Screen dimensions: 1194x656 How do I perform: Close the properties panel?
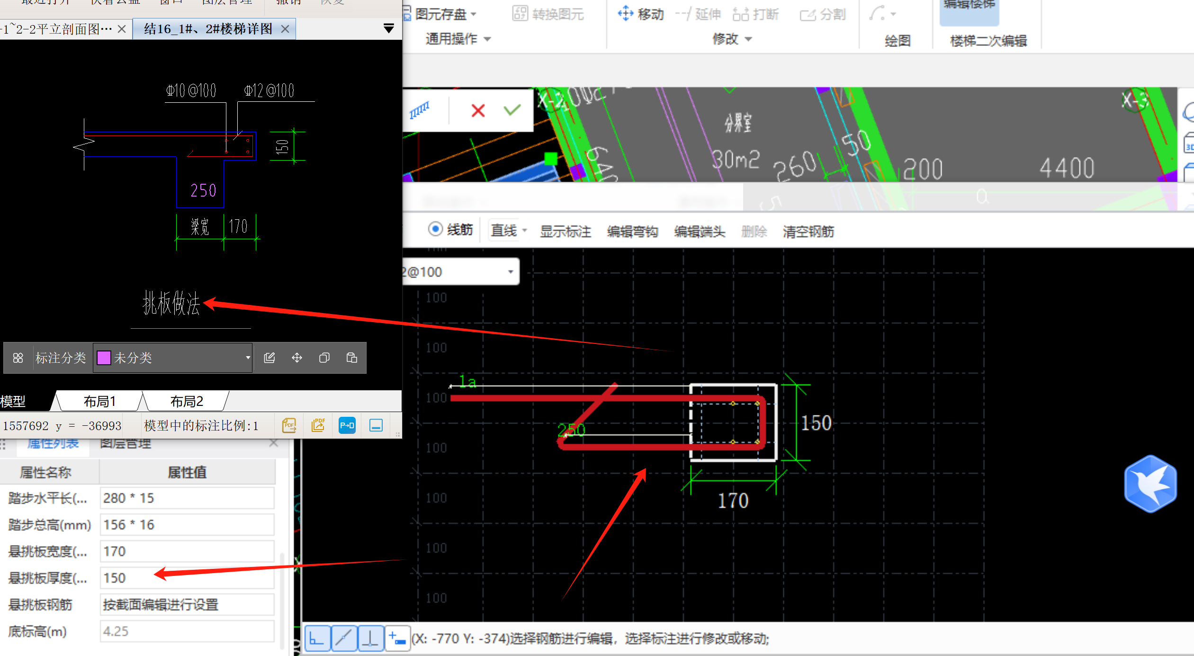[x=274, y=444]
